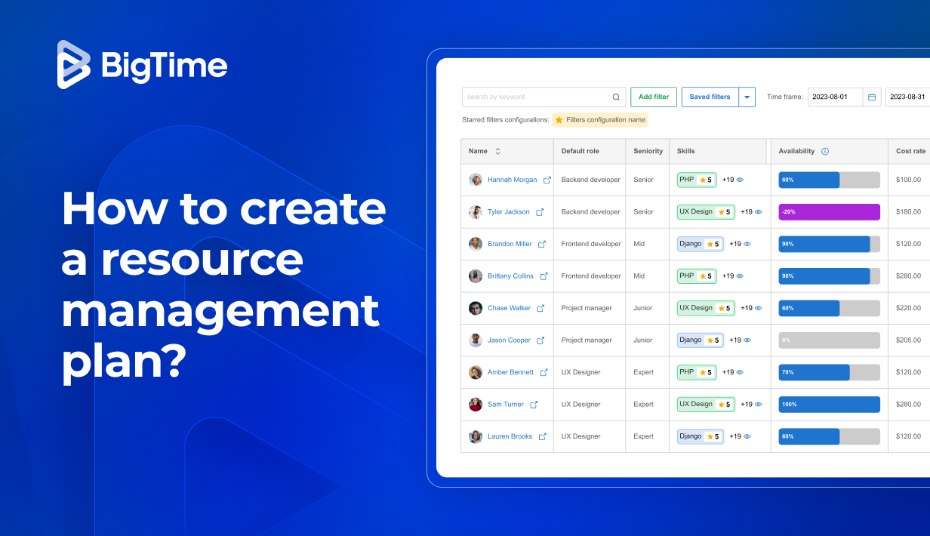Screen dimensions: 930x536
Task: Click Tyler Jackson's purple -20% availability bar
Action: [x=830, y=212]
